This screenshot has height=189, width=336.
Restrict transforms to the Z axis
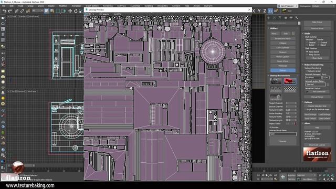[265, 10]
